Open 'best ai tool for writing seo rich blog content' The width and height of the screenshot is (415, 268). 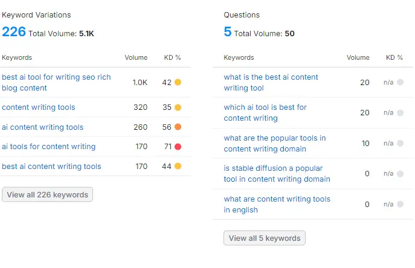(x=56, y=83)
